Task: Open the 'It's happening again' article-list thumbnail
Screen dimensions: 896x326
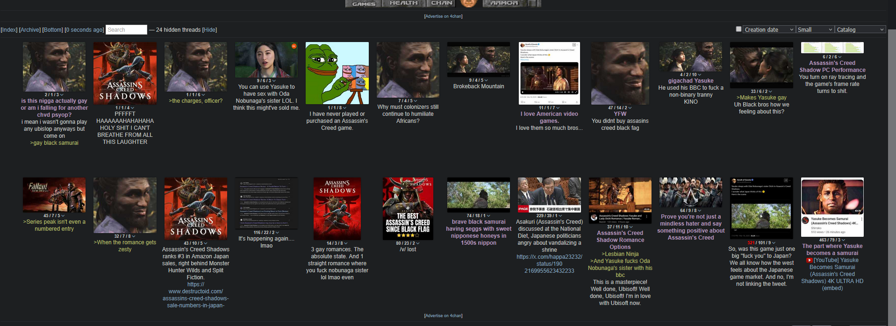Action: [266, 203]
